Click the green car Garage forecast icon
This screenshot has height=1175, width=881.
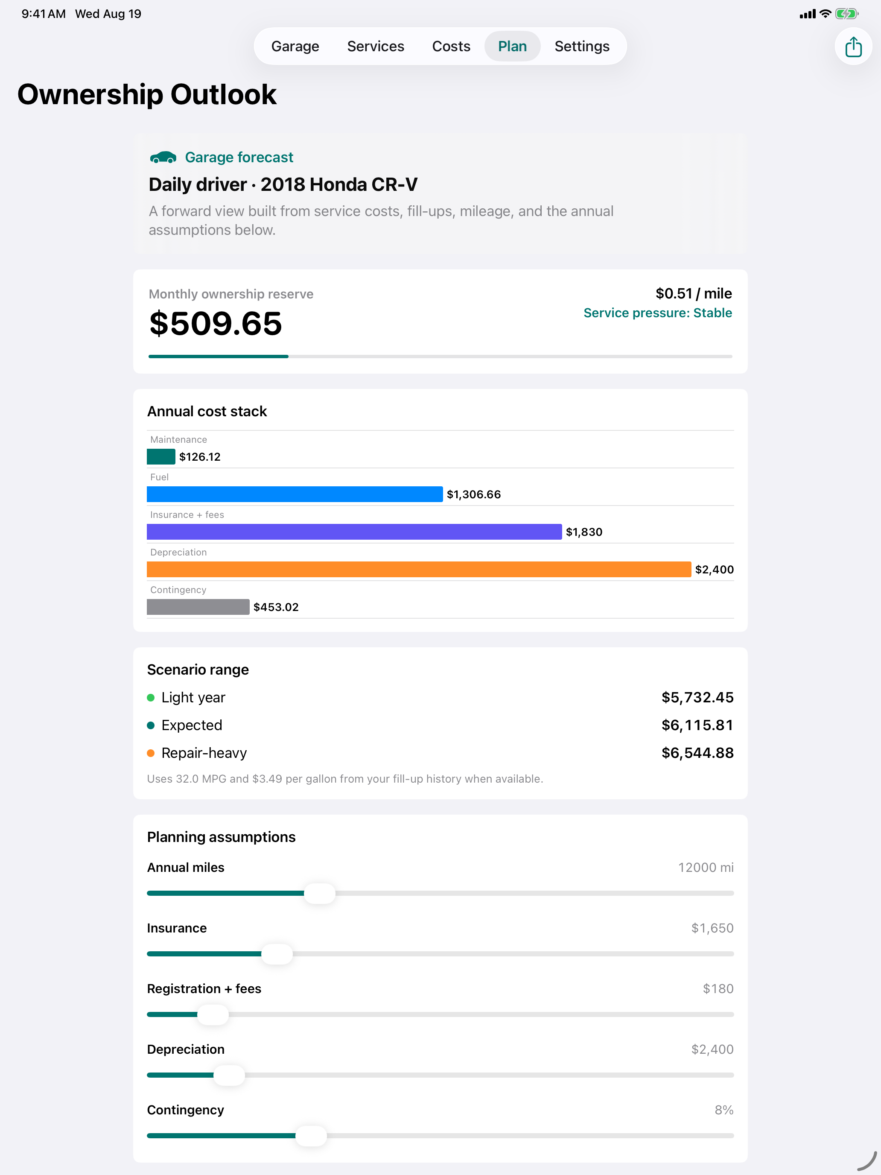[163, 157]
